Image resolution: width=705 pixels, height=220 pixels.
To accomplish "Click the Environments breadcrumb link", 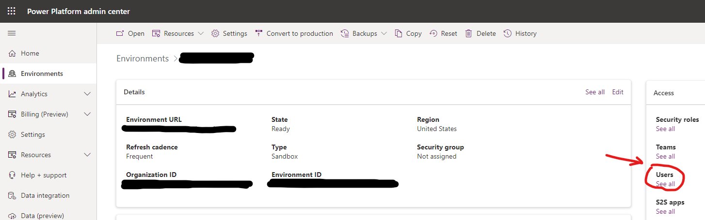I will point(143,59).
